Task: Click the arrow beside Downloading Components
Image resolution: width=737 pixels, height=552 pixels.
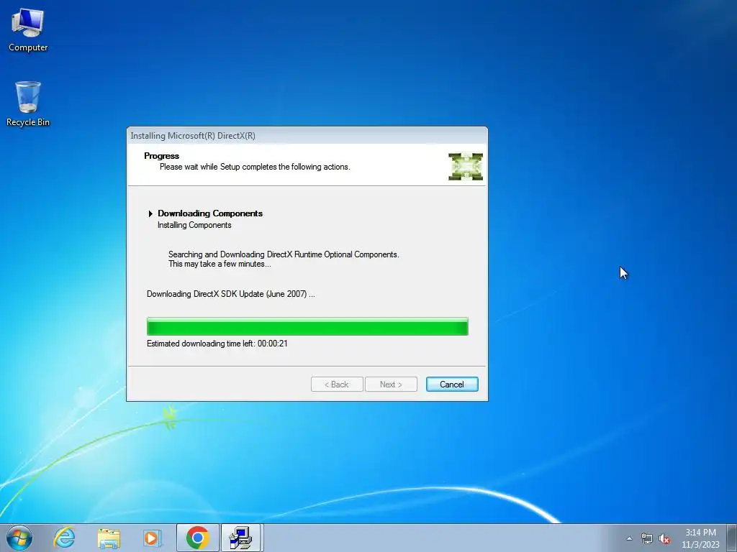Action: 150,213
